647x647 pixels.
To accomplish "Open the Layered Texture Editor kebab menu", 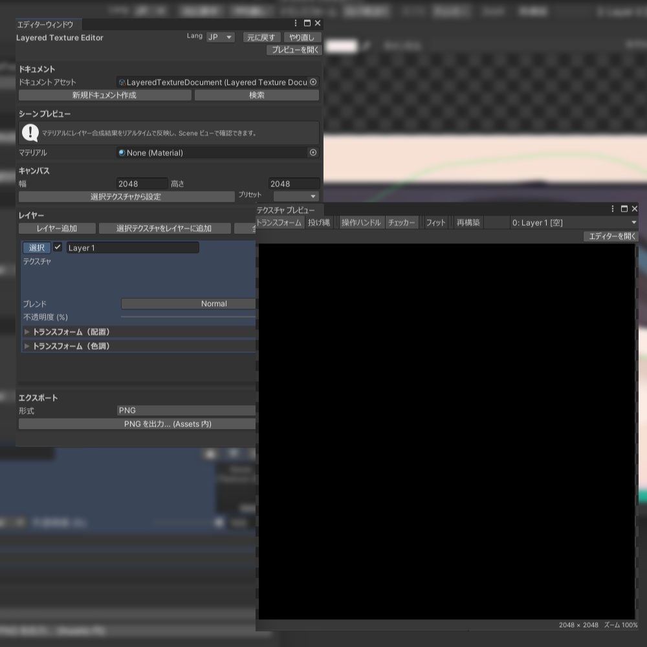I will tap(295, 23).
